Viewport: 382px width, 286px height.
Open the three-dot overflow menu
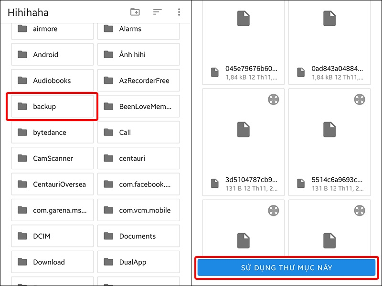[179, 12]
